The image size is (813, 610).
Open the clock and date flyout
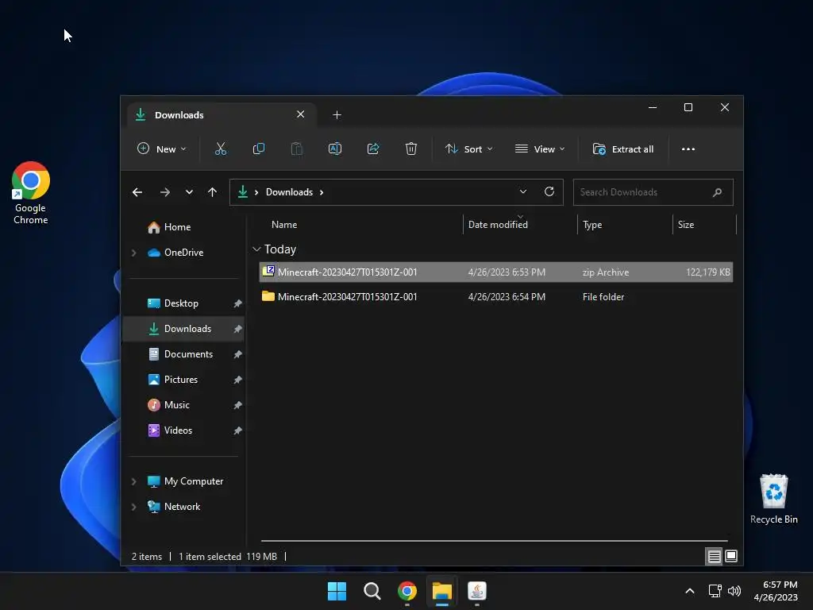point(776,591)
